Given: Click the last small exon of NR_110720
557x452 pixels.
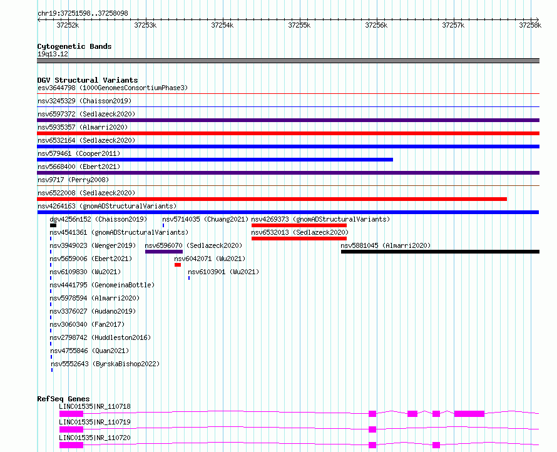Looking at the screenshot, I should (x=436, y=445).
